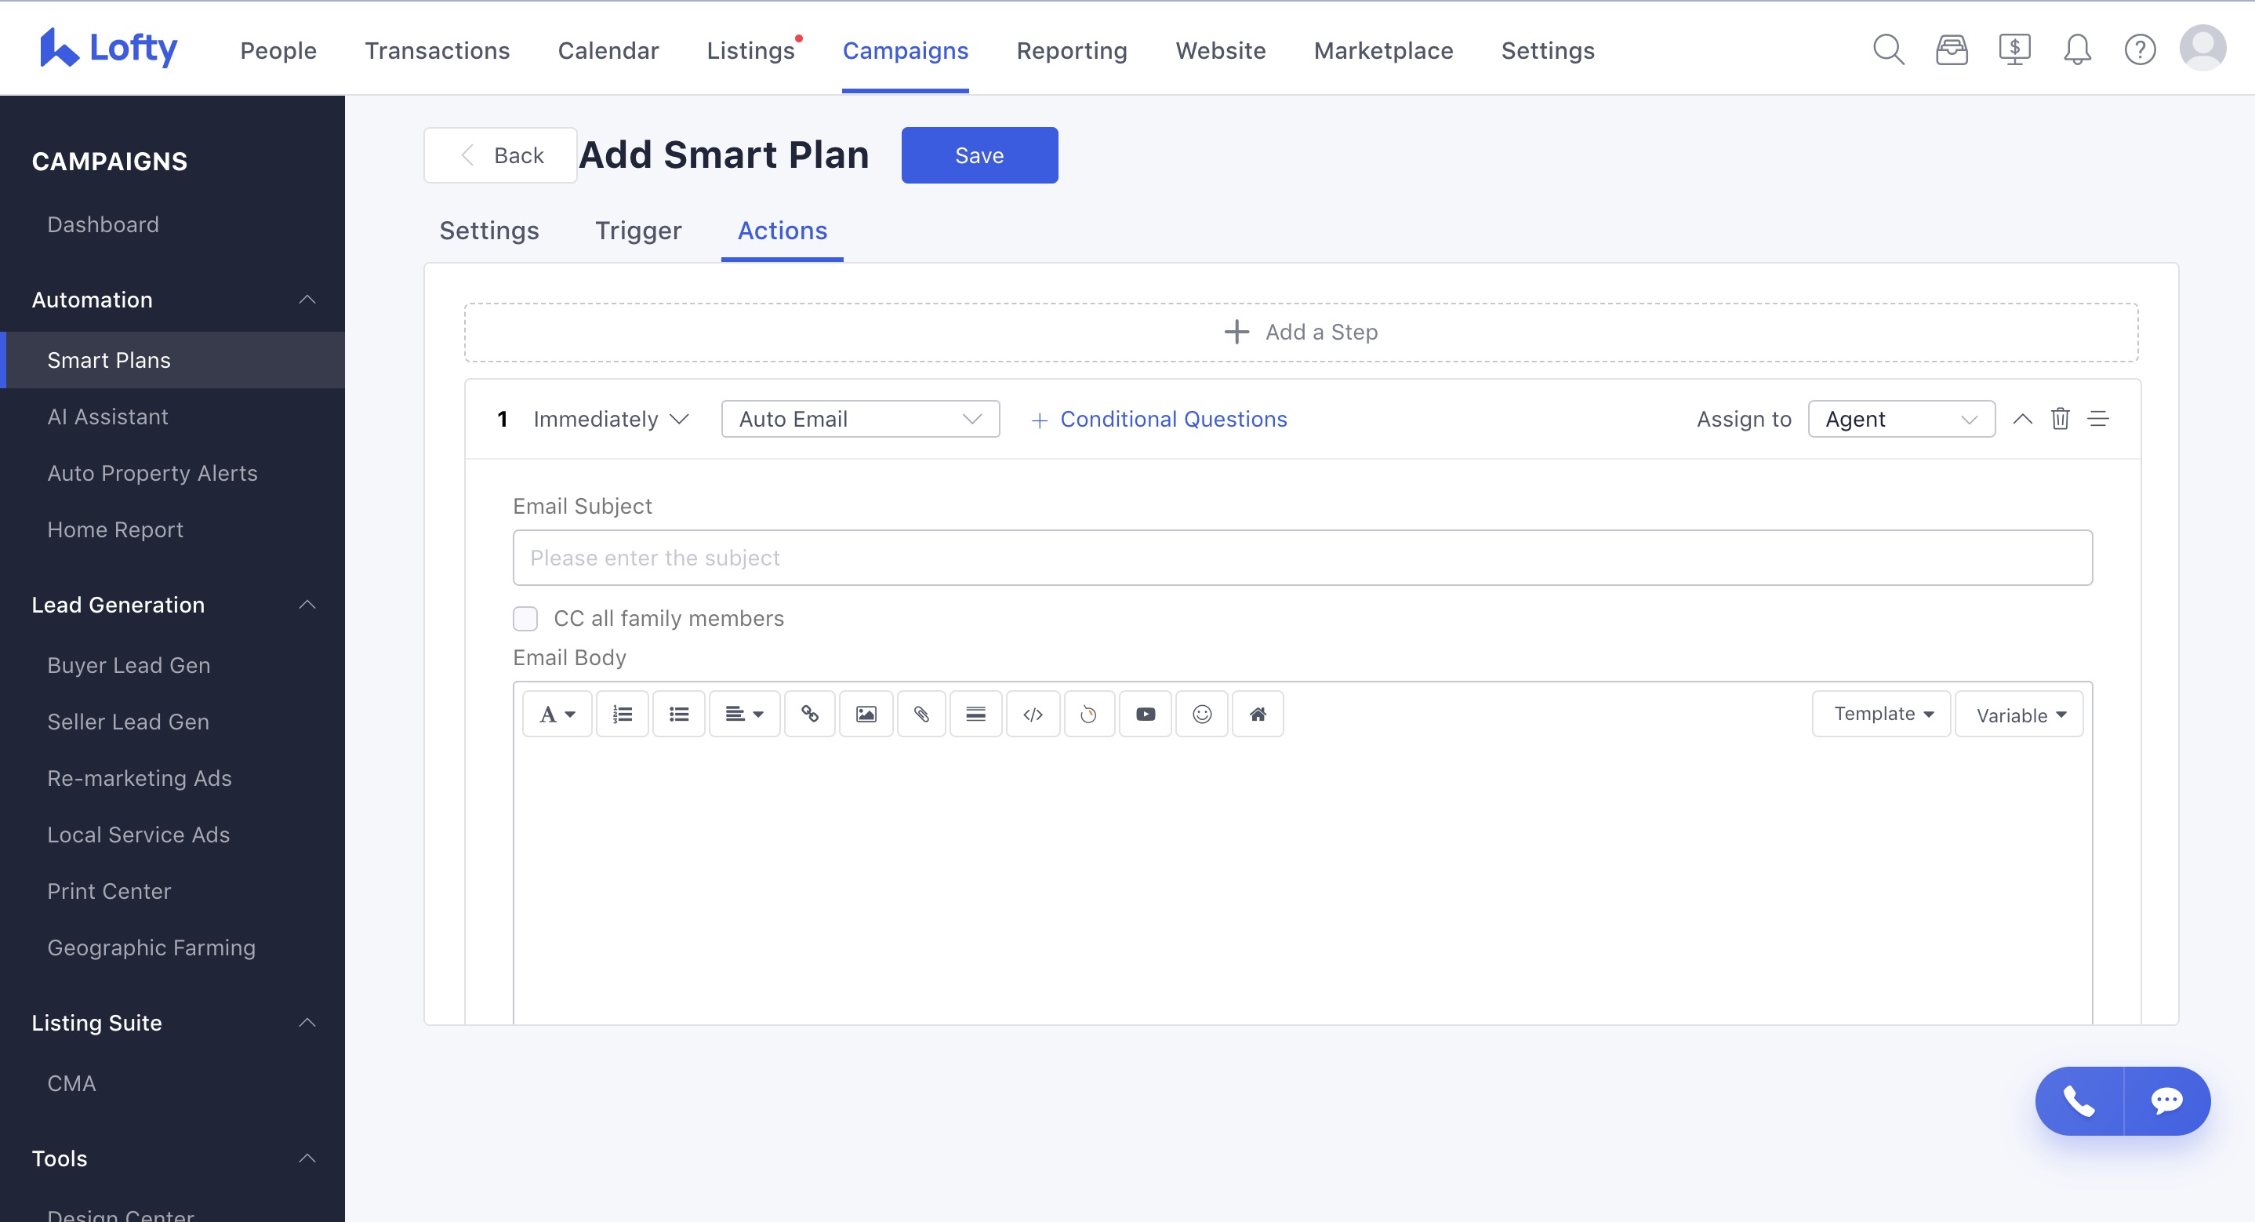2255x1222 pixels.
Task: Open the font style dropdown
Action: click(557, 714)
